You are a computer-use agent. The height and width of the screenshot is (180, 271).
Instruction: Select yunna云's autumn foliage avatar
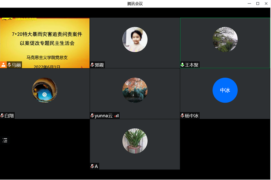point(135,90)
